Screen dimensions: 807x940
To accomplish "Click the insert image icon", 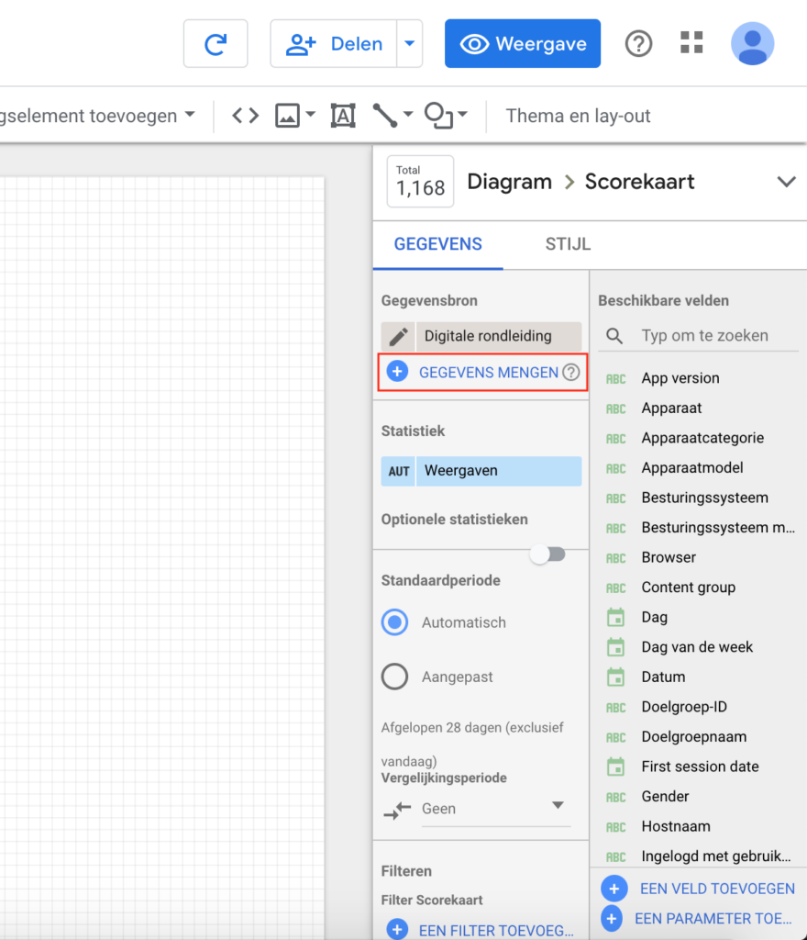I will coord(288,116).
